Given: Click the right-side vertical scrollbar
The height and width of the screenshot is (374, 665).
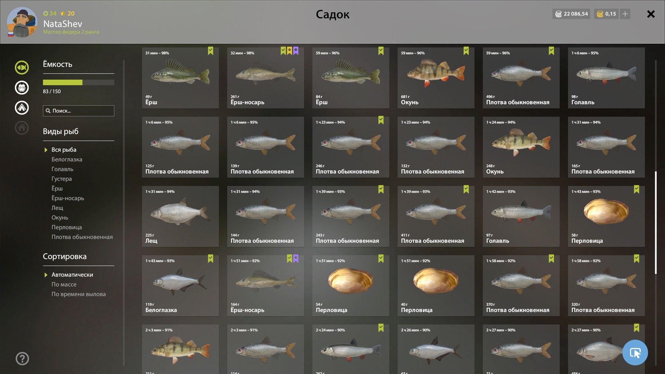Looking at the screenshot, I should tap(656, 222).
